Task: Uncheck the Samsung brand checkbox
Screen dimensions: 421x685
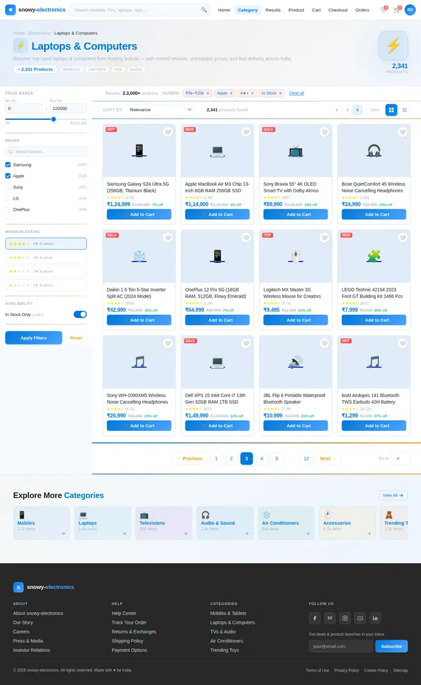Action: click(8, 165)
